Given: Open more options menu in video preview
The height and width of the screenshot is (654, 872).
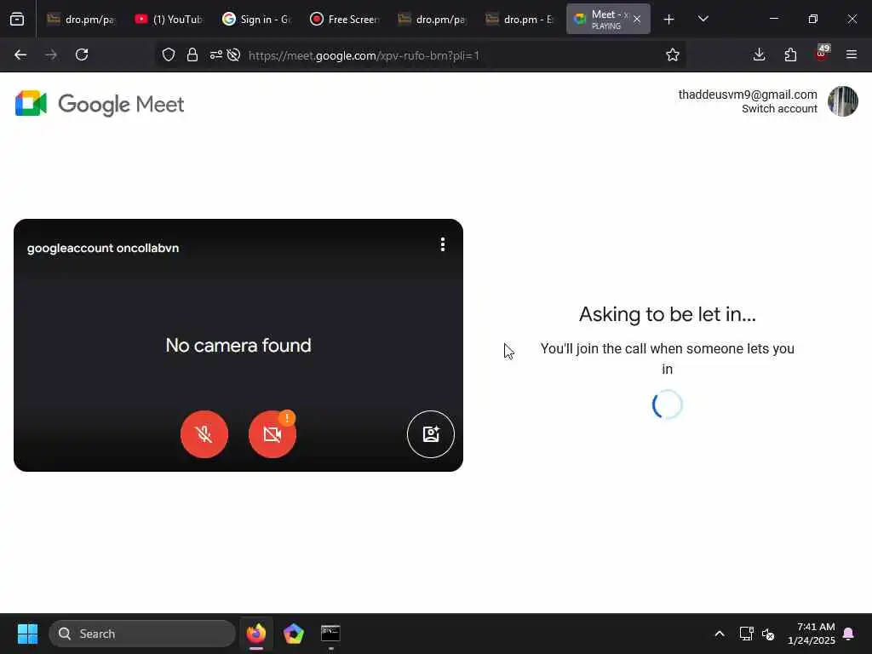Looking at the screenshot, I should click(443, 244).
